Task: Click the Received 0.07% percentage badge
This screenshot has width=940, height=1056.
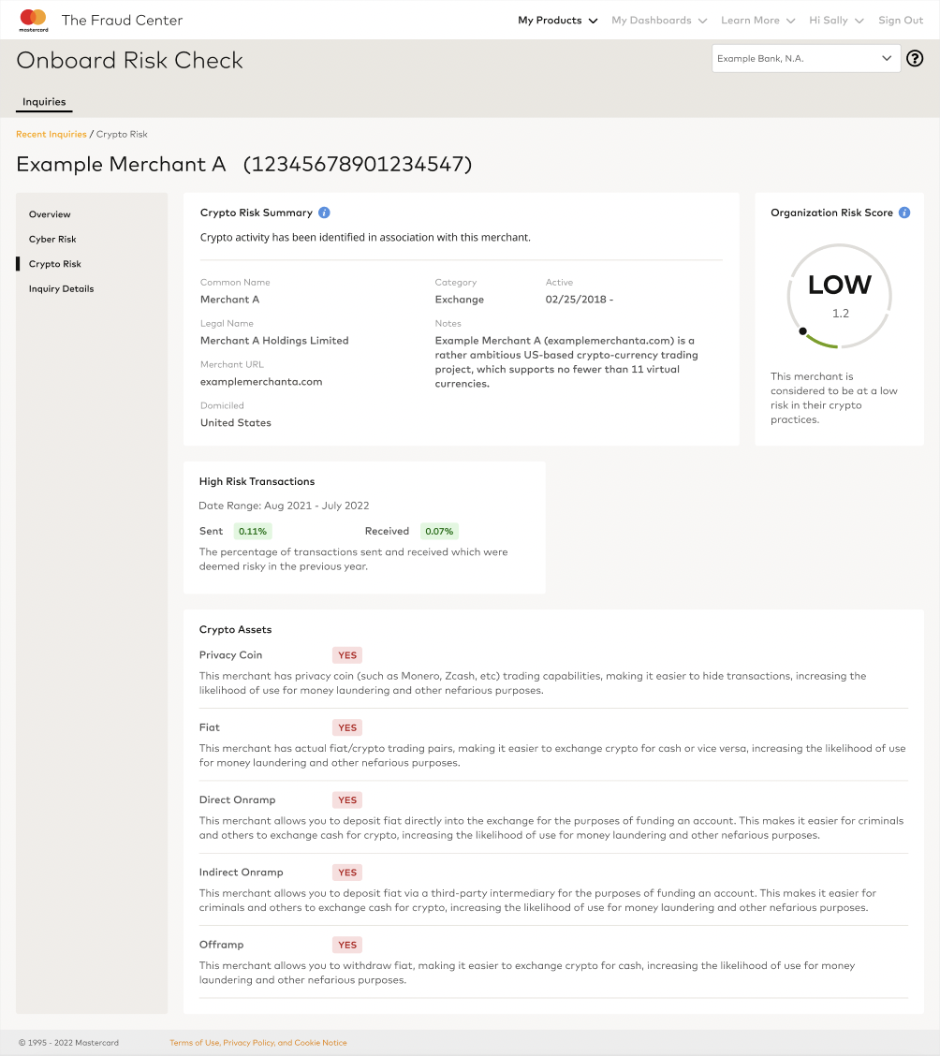Action: point(439,532)
